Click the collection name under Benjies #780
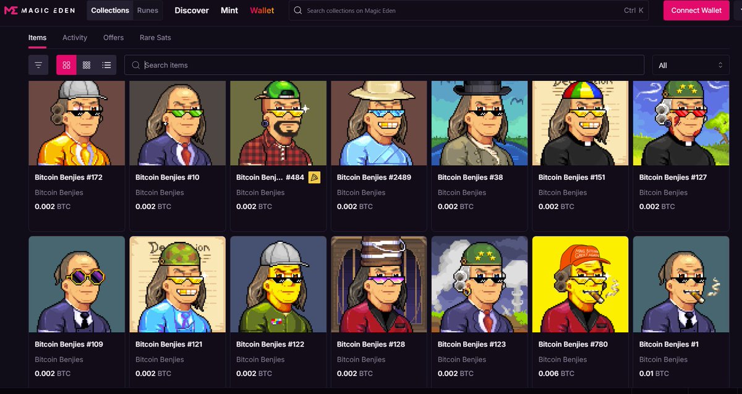742x394 pixels. point(563,359)
